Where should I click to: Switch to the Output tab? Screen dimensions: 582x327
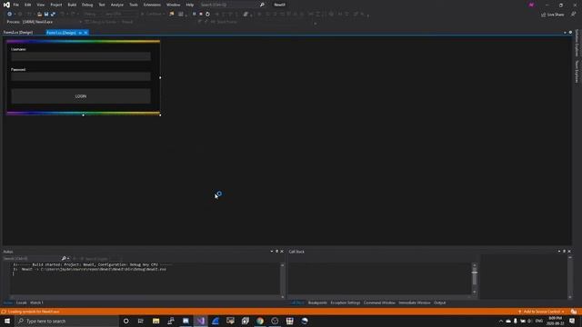(439, 302)
